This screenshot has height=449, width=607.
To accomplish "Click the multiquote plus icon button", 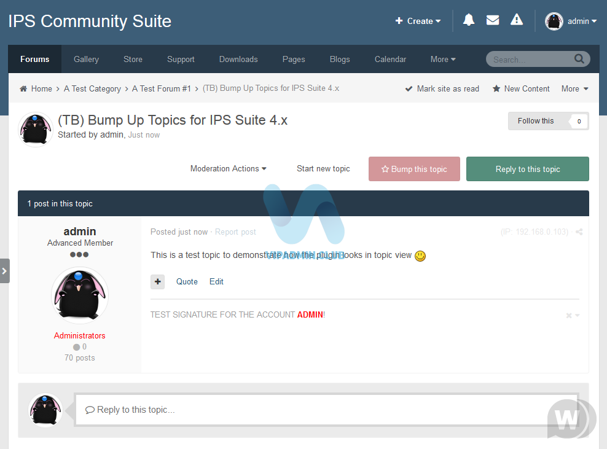I will [x=157, y=282].
